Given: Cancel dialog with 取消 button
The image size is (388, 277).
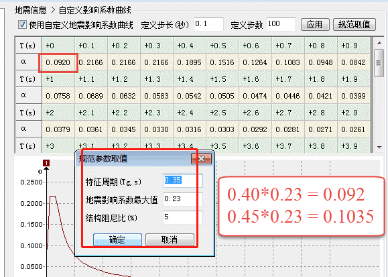Looking at the screenshot, I should [170, 239].
